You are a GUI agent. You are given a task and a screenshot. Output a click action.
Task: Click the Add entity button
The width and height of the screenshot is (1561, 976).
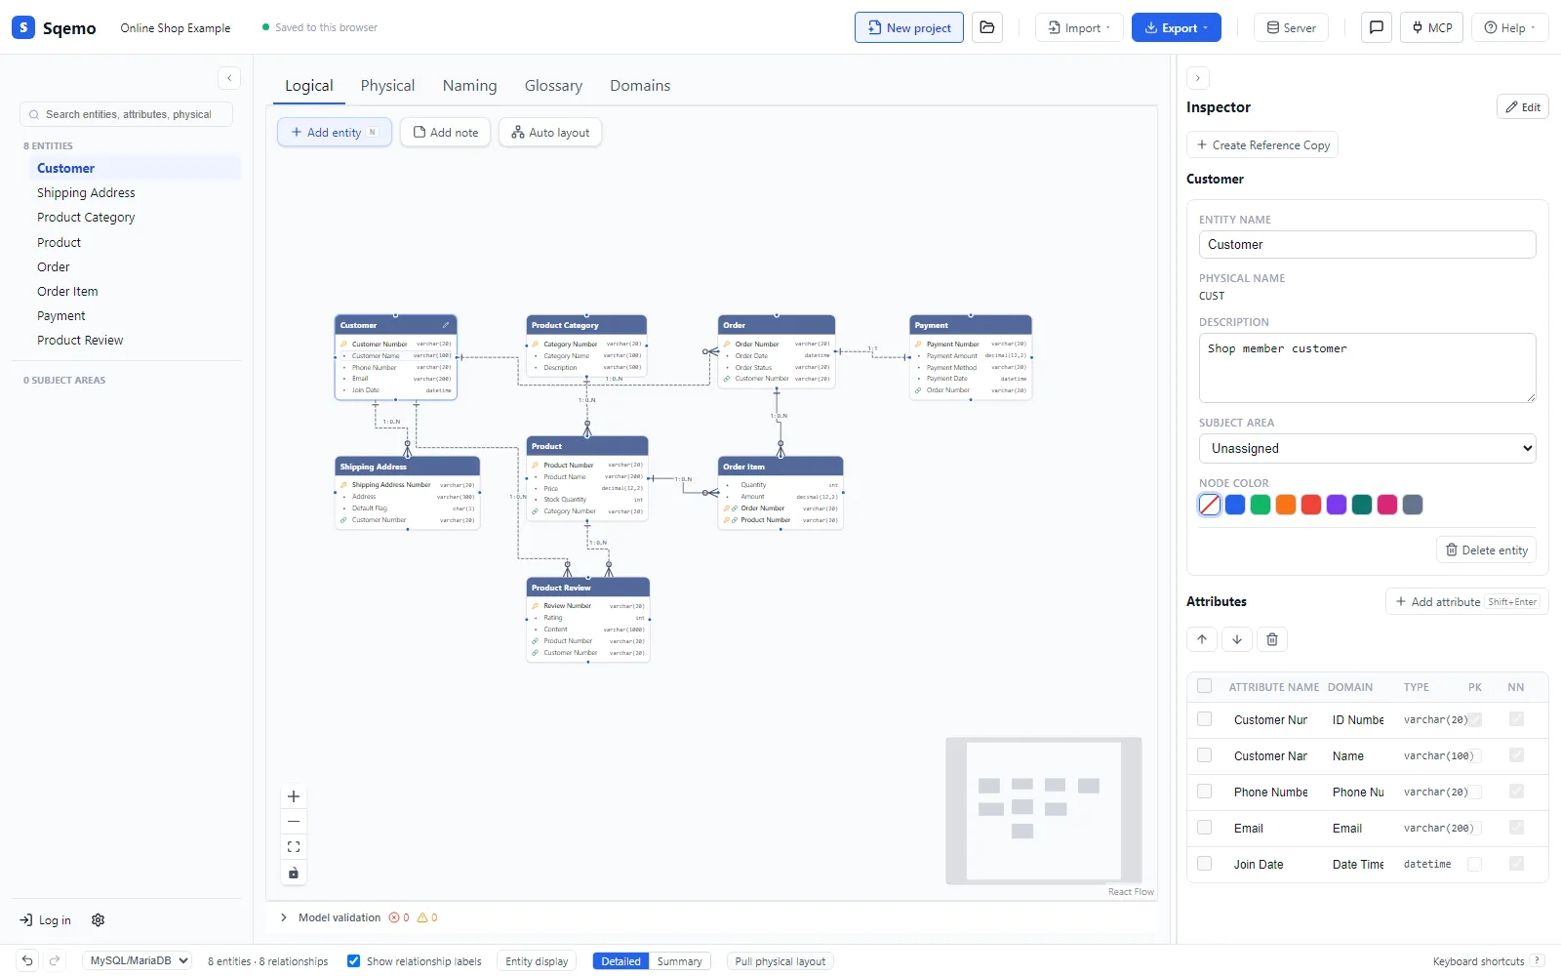pyautogui.click(x=335, y=132)
